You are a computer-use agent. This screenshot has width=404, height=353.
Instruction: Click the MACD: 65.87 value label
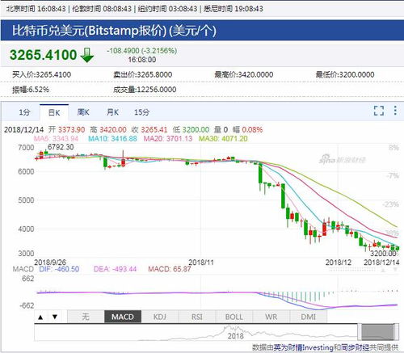170,269
